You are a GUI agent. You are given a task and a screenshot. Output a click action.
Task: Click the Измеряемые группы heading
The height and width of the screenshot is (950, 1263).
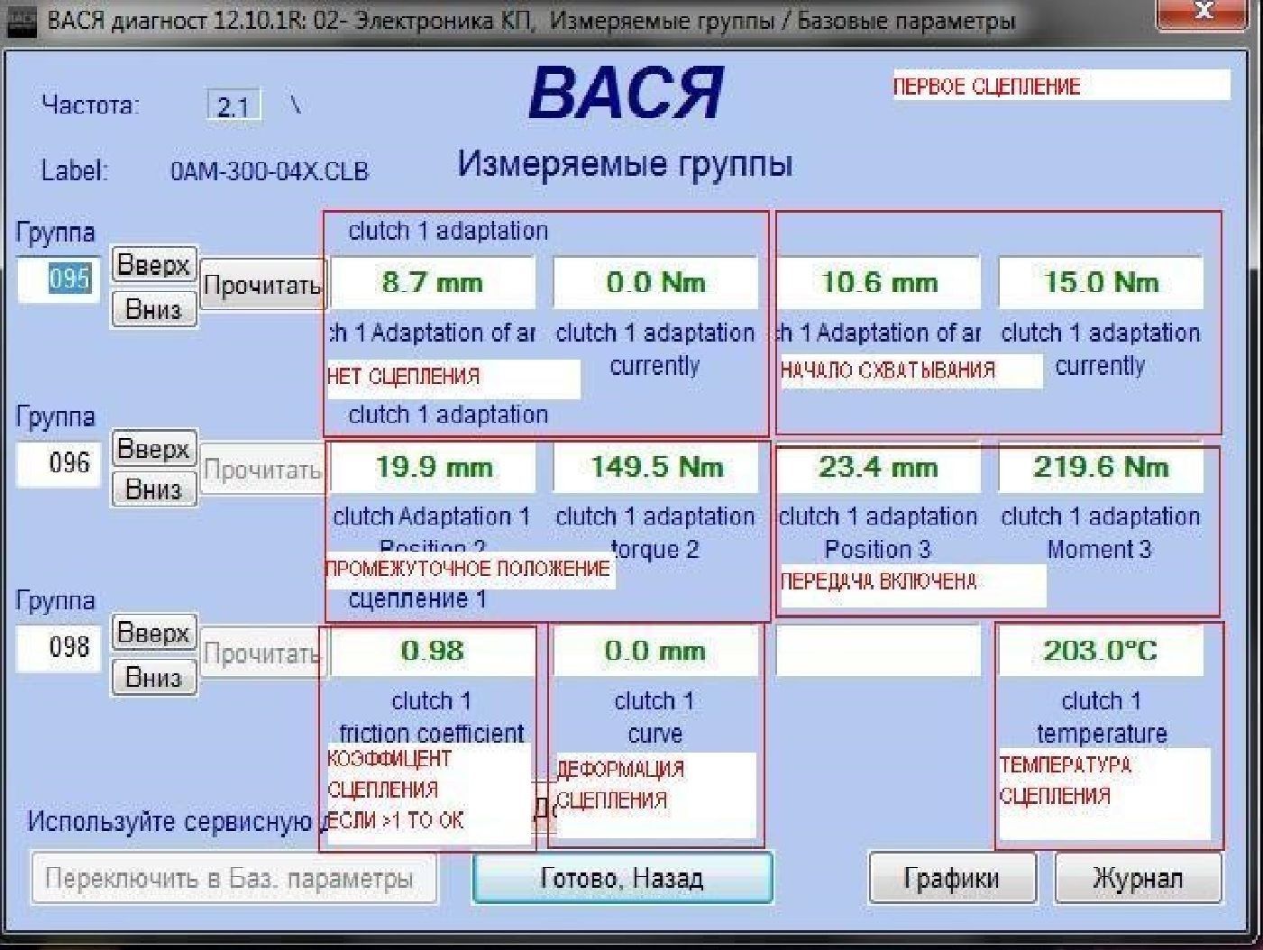click(x=625, y=164)
